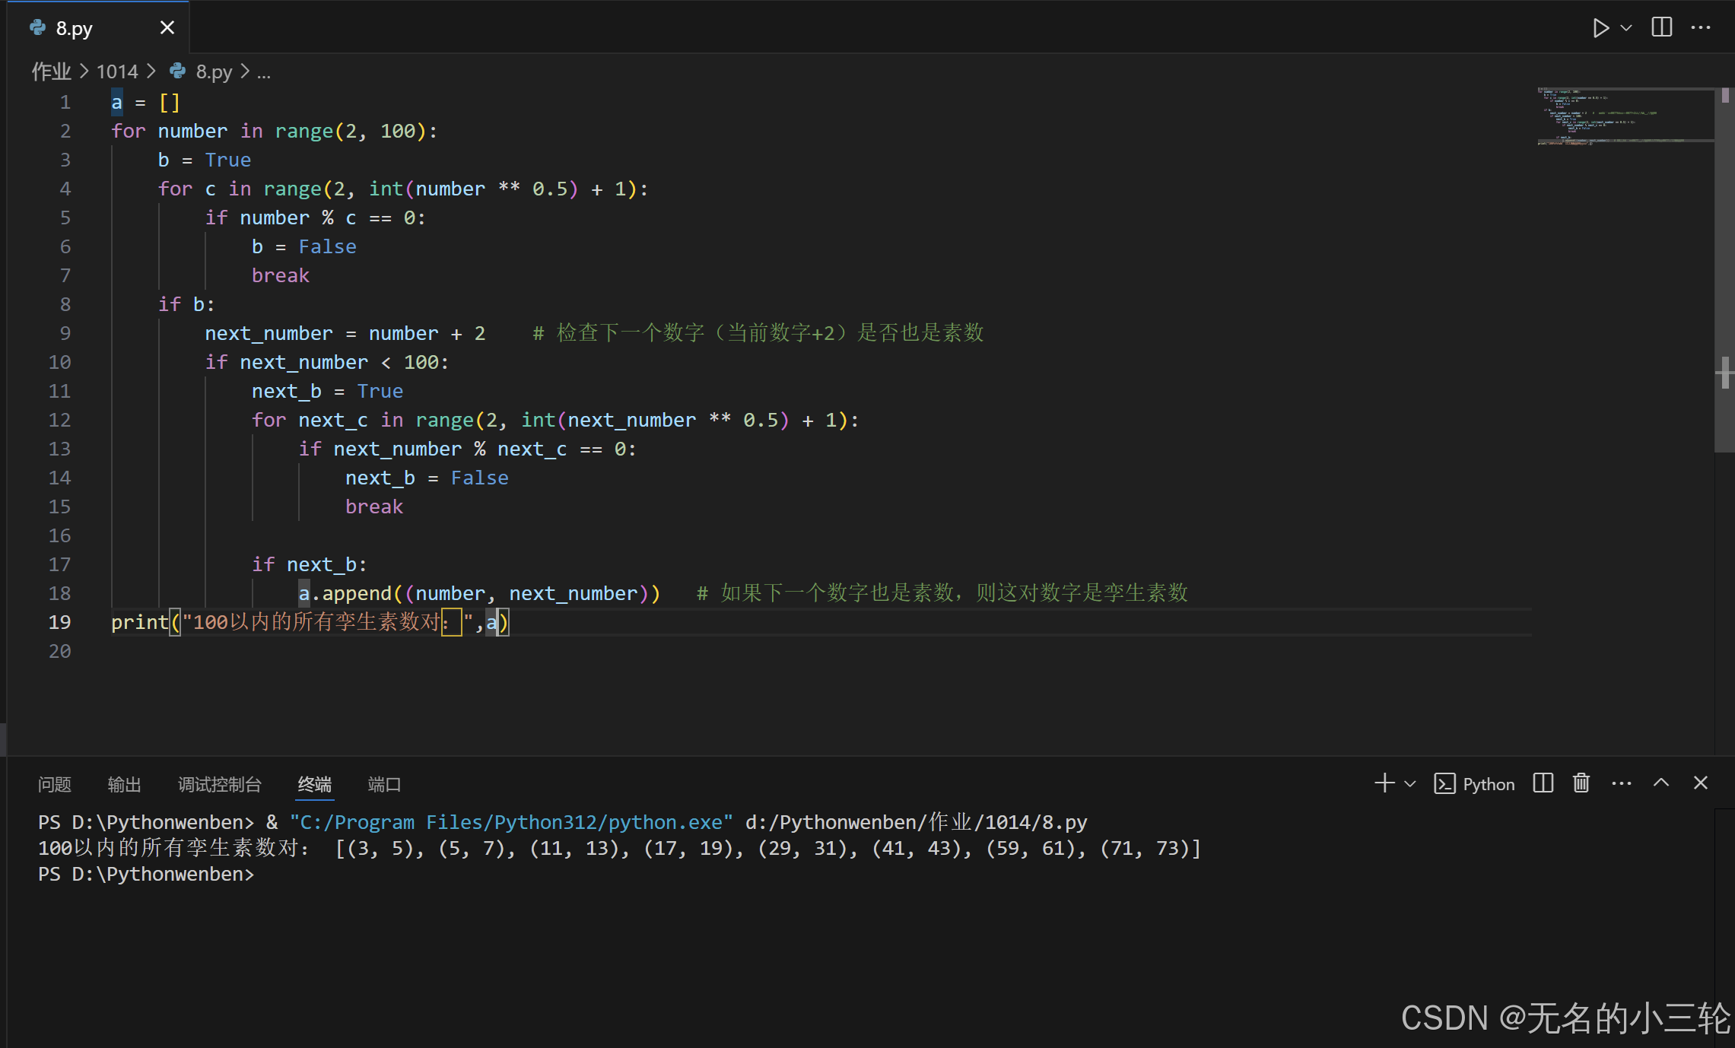This screenshot has height=1048, width=1735.
Task: Create a new terminal with plus icon
Action: tap(1384, 783)
